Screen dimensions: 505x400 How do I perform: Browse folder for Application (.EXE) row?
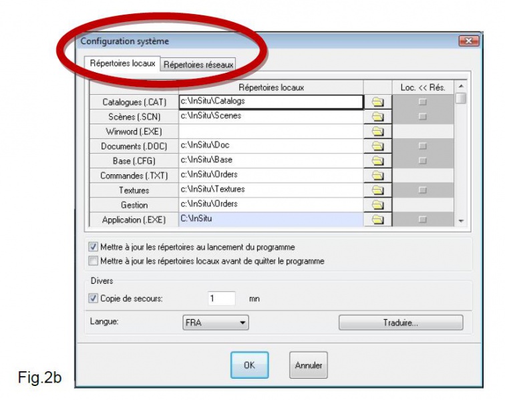click(x=378, y=220)
